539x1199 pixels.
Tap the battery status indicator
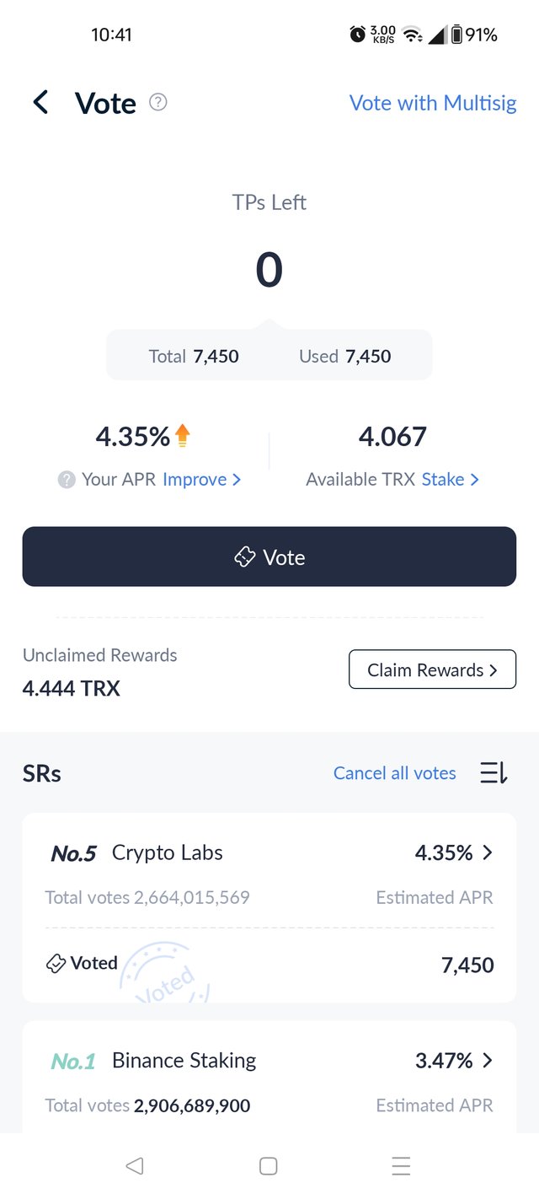[x=457, y=35]
